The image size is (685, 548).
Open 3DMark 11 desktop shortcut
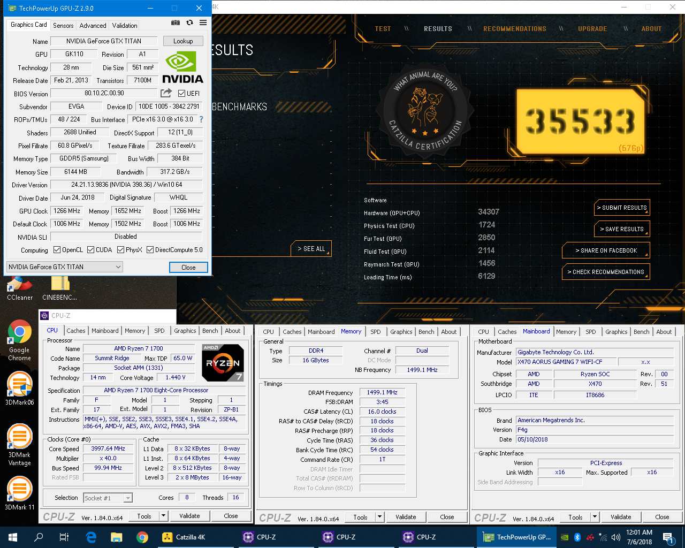tap(19, 493)
